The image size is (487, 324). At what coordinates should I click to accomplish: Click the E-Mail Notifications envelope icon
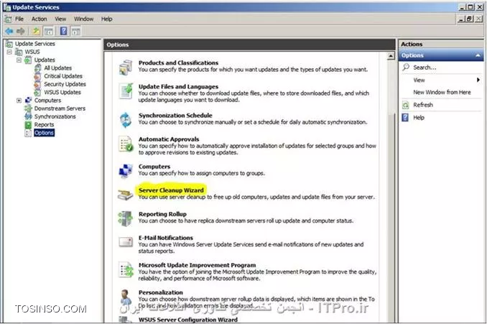pos(126,242)
